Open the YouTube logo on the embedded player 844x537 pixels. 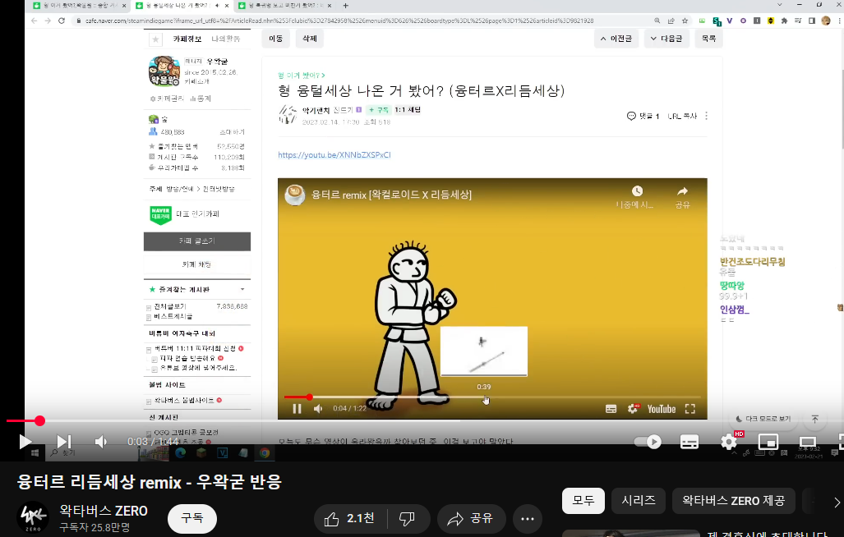(662, 409)
